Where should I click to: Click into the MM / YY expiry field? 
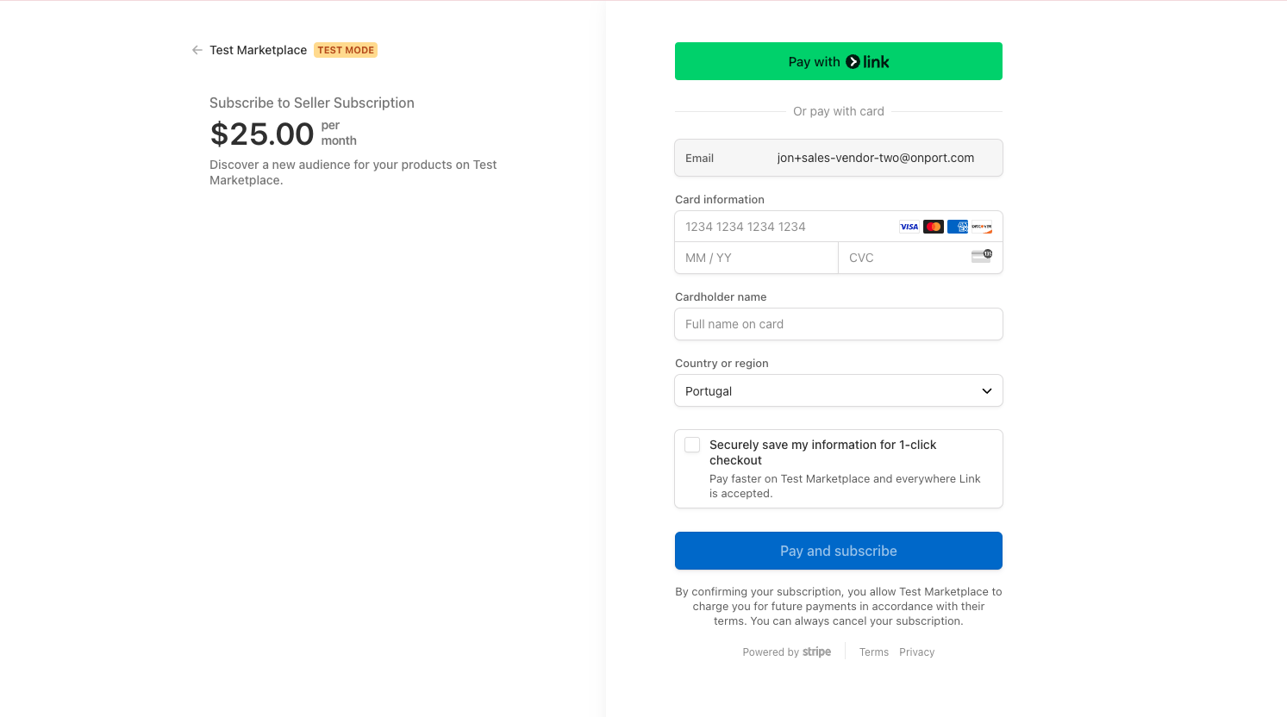click(x=757, y=258)
